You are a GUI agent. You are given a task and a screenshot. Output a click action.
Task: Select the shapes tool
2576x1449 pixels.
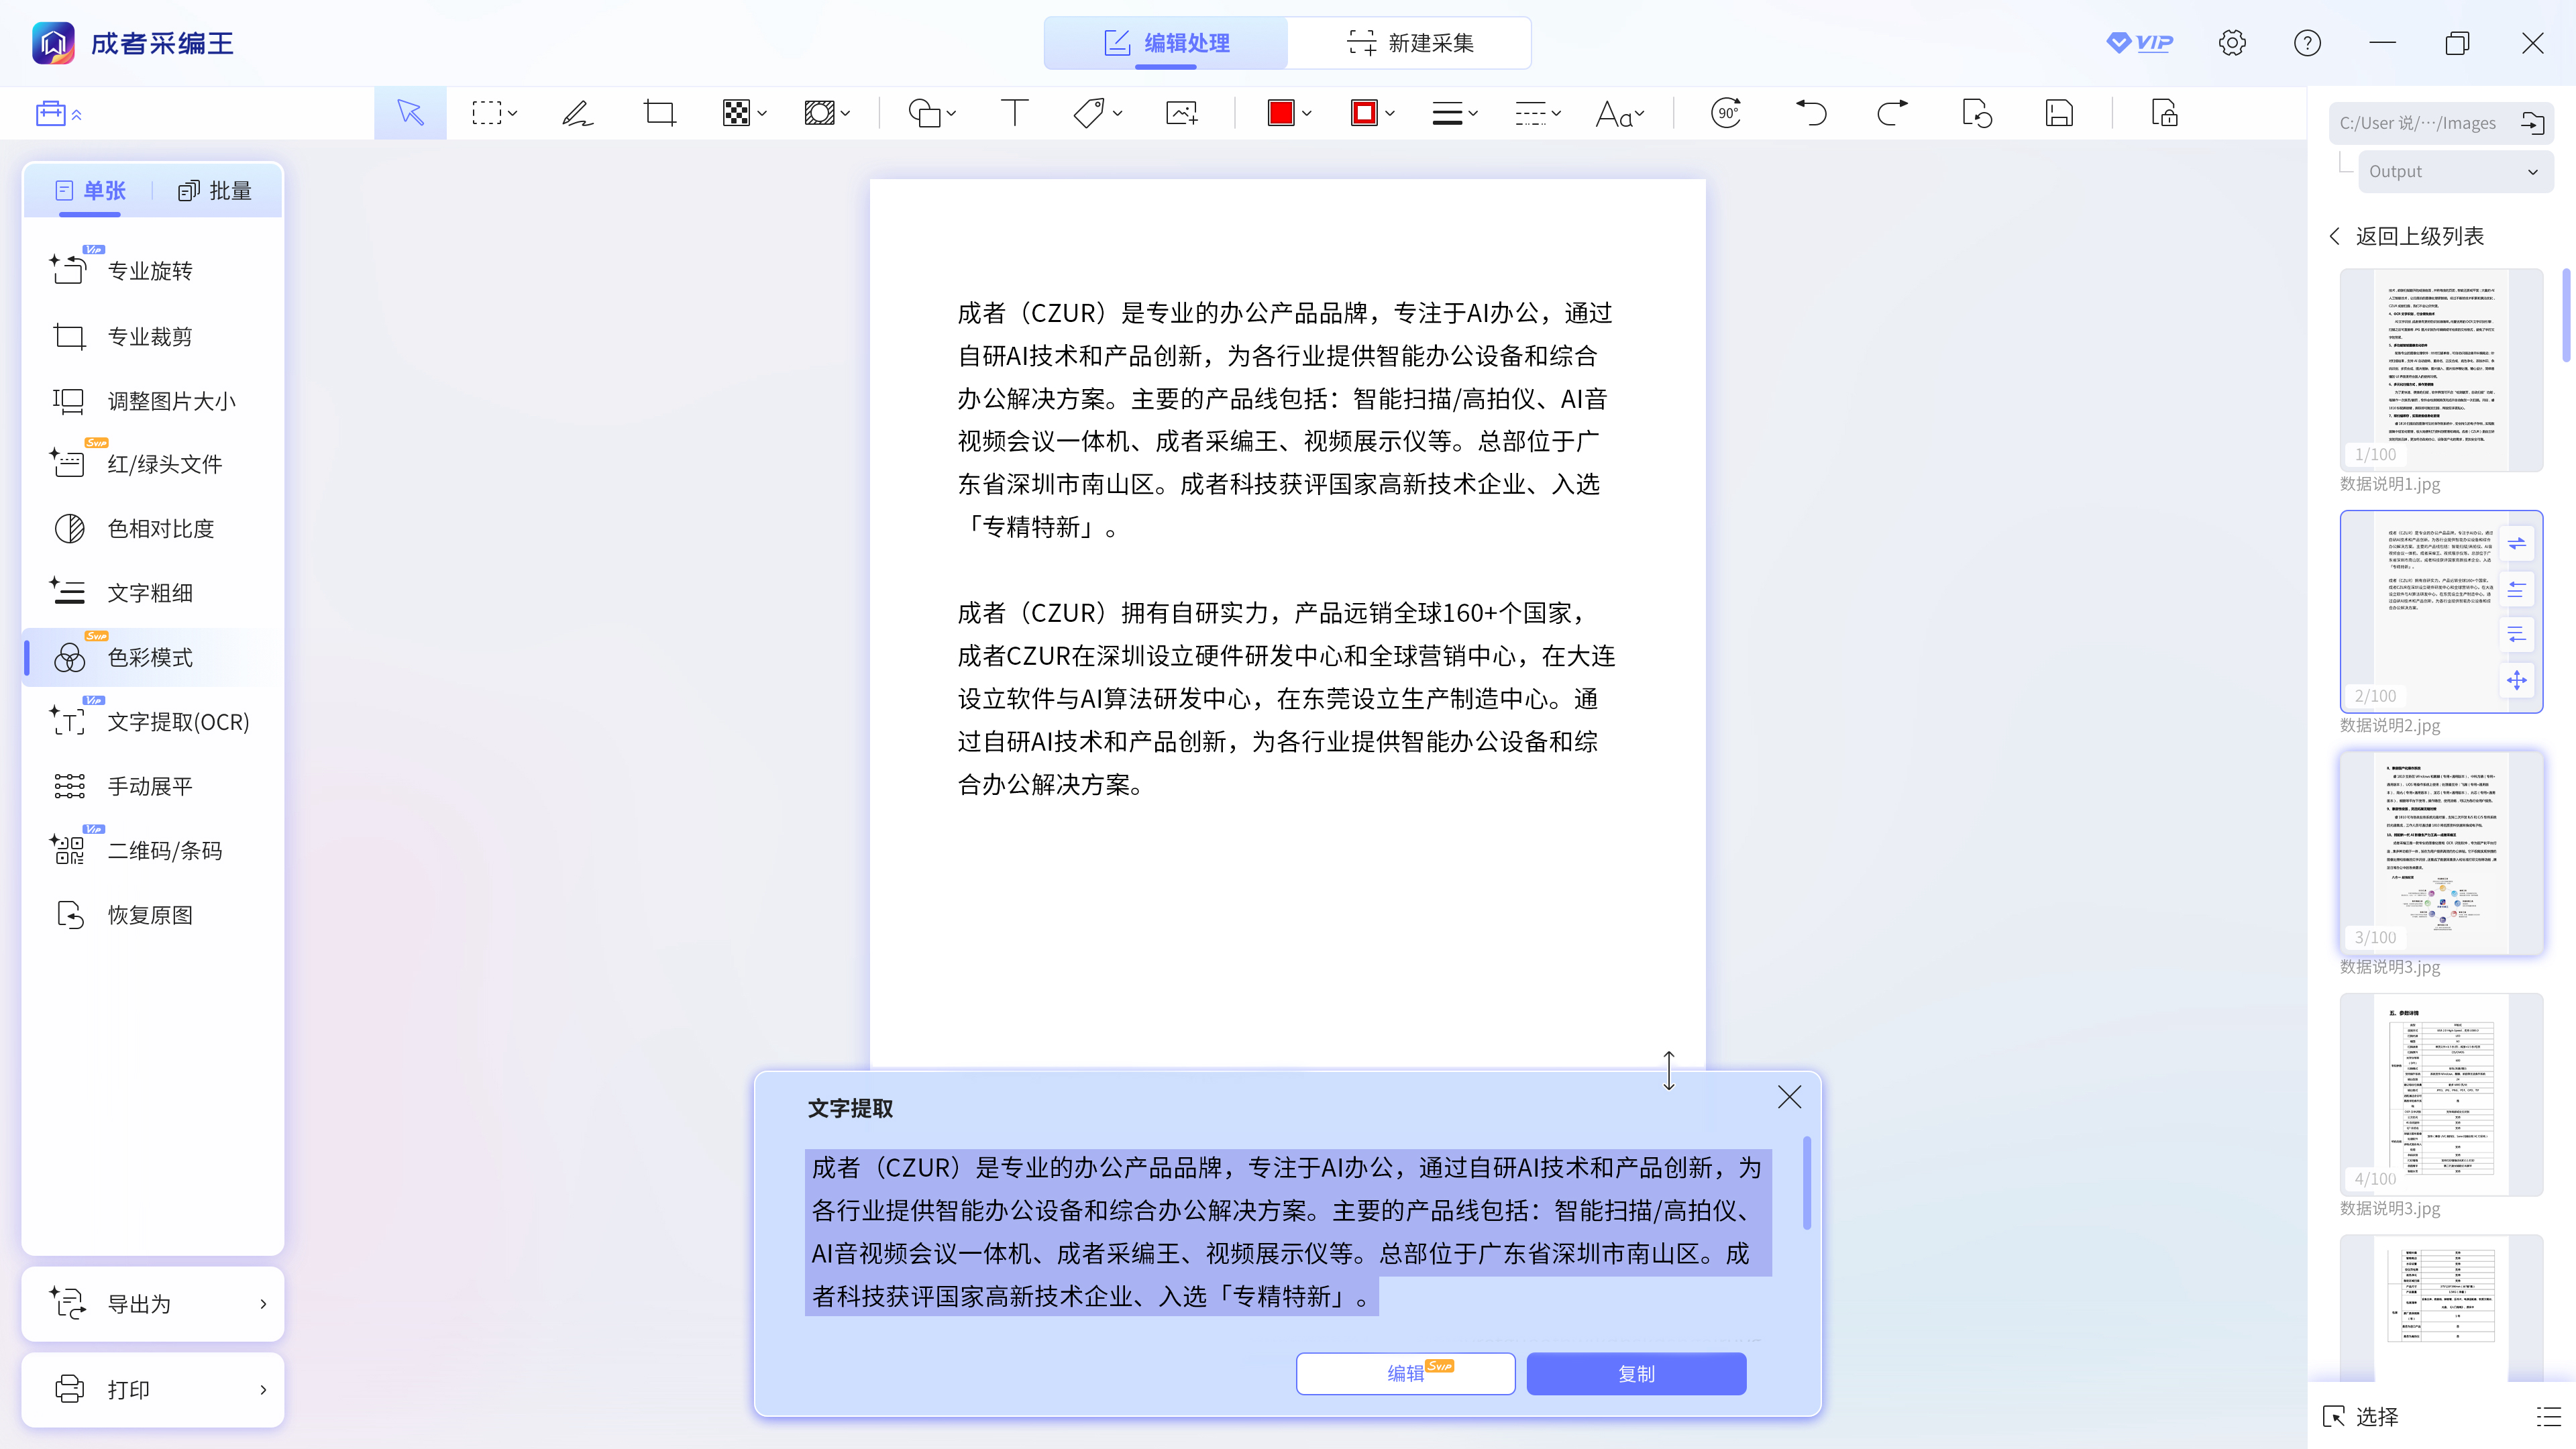click(924, 113)
